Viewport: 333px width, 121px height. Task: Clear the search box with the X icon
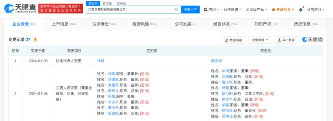tap(176, 10)
